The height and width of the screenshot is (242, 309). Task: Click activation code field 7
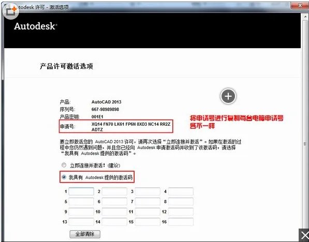(x=148, y=202)
